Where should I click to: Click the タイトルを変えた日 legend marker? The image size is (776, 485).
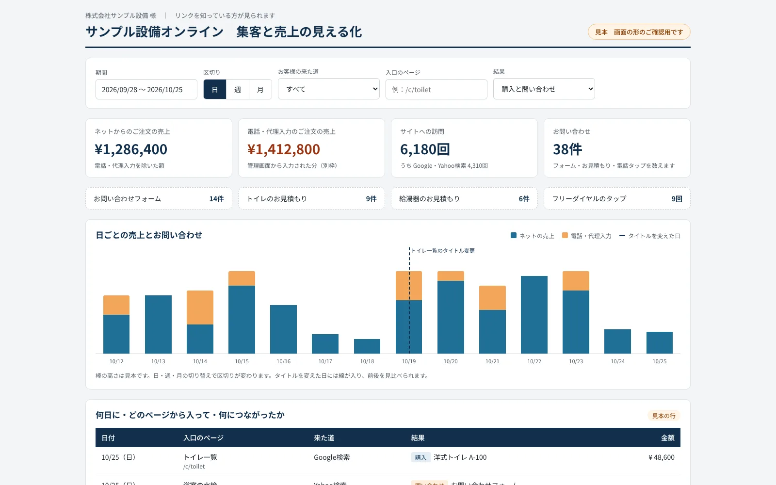tap(622, 236)
